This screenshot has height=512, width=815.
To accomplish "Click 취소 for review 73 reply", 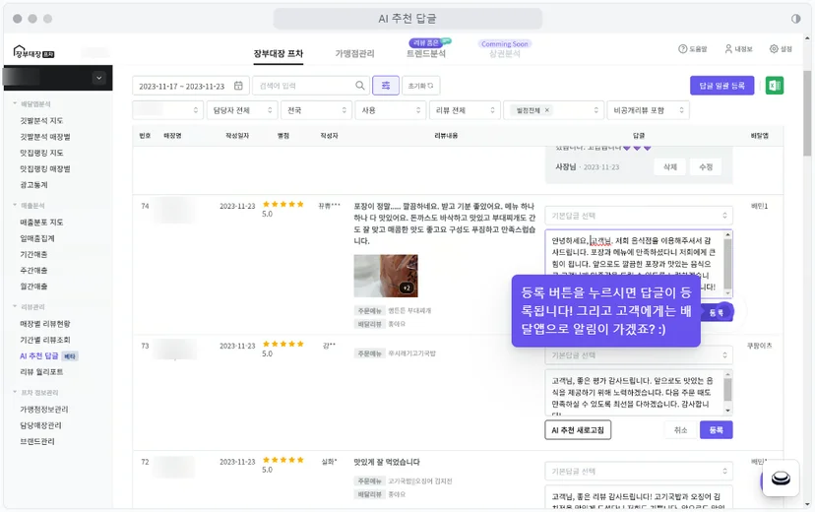I will 680,430.
